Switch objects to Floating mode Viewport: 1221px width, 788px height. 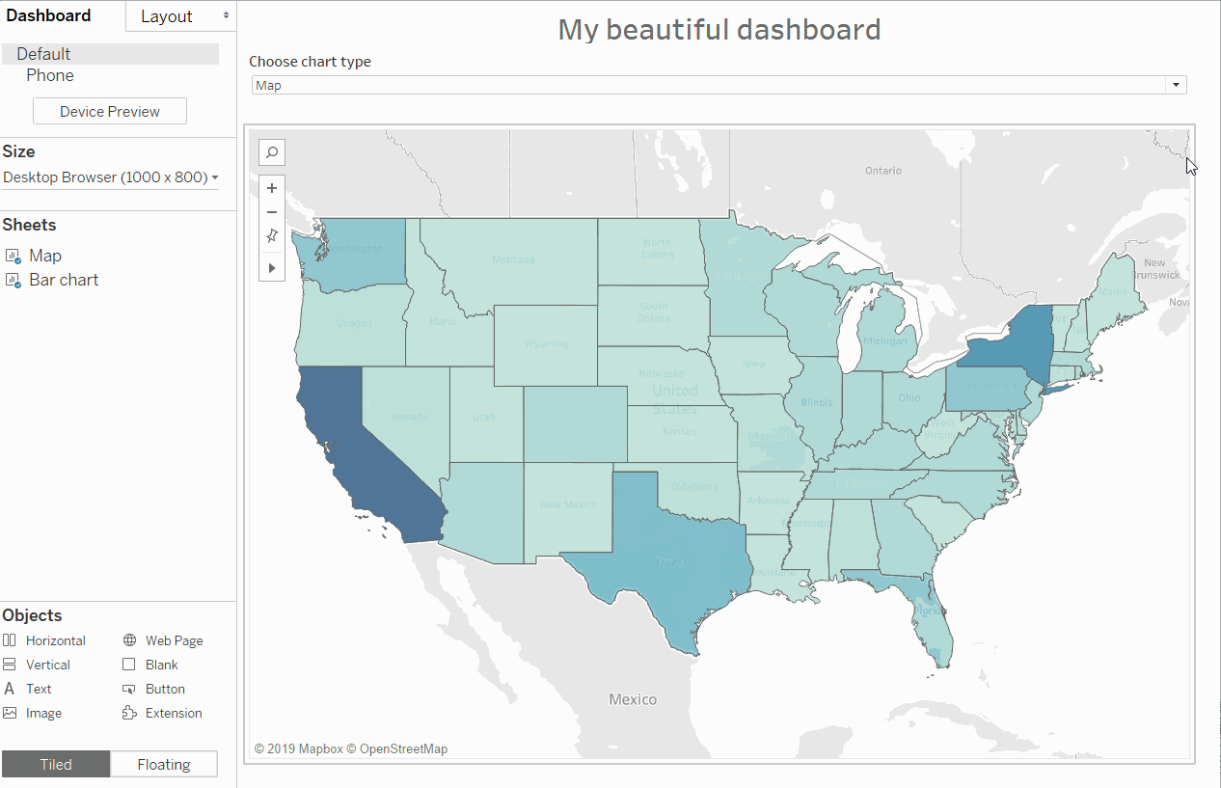(x=164, y=764)
